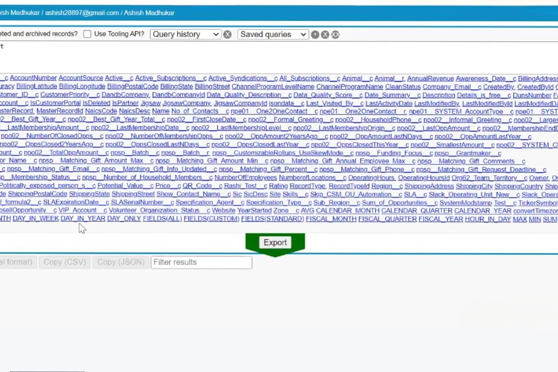Select the No_of_Contacts__c field link
558x372 pixels.
point(200,111)
